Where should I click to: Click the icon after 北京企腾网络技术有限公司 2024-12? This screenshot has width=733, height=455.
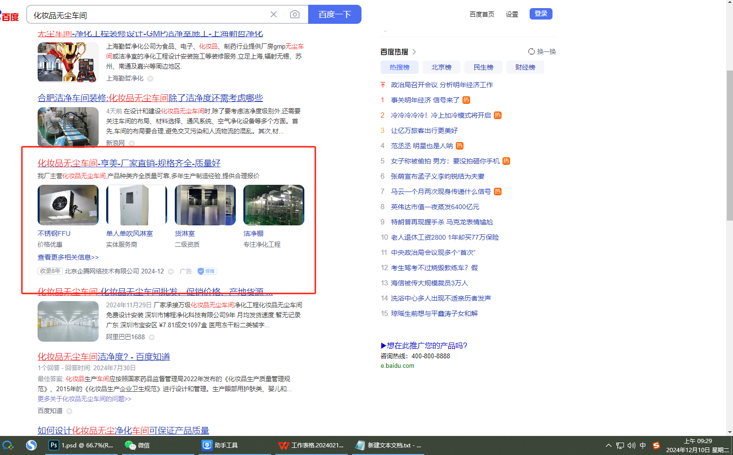pyautogui.click(x=171, y=272)
